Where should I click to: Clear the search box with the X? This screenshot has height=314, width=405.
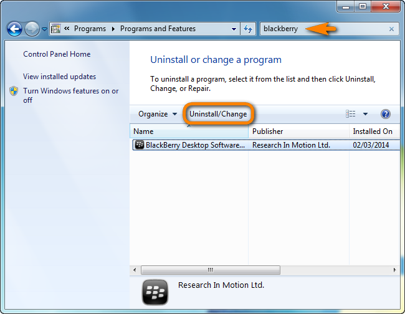point(391,29)
